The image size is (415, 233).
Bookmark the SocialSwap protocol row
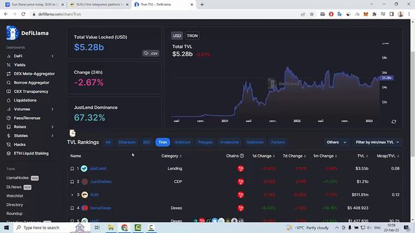(72, 208)
